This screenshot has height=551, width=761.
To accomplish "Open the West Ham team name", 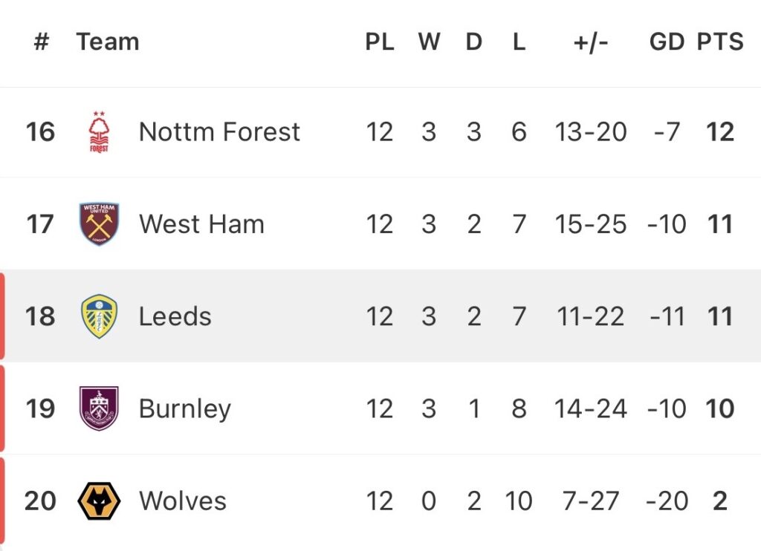I will 201,224.
